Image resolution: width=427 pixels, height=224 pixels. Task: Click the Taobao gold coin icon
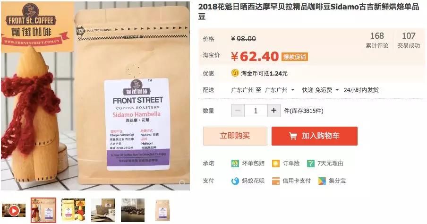[235, 73]
